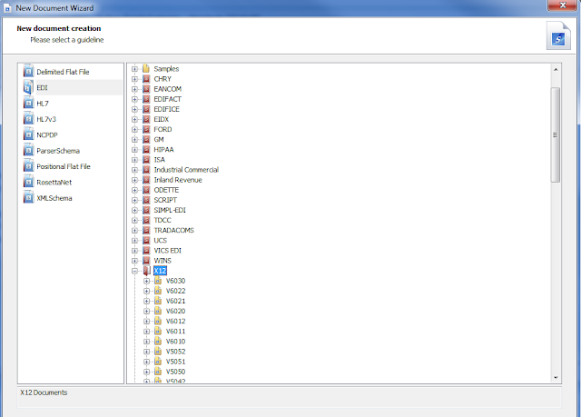This screenshot has width=581, height=417.
Task: Select the VICS EDI guideline label
Action: point(167,251)
